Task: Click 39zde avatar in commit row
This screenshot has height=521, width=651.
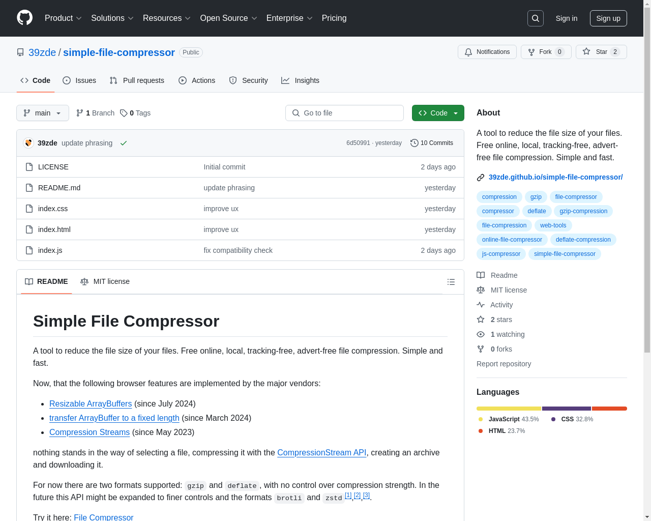Action: pos(28,143)
